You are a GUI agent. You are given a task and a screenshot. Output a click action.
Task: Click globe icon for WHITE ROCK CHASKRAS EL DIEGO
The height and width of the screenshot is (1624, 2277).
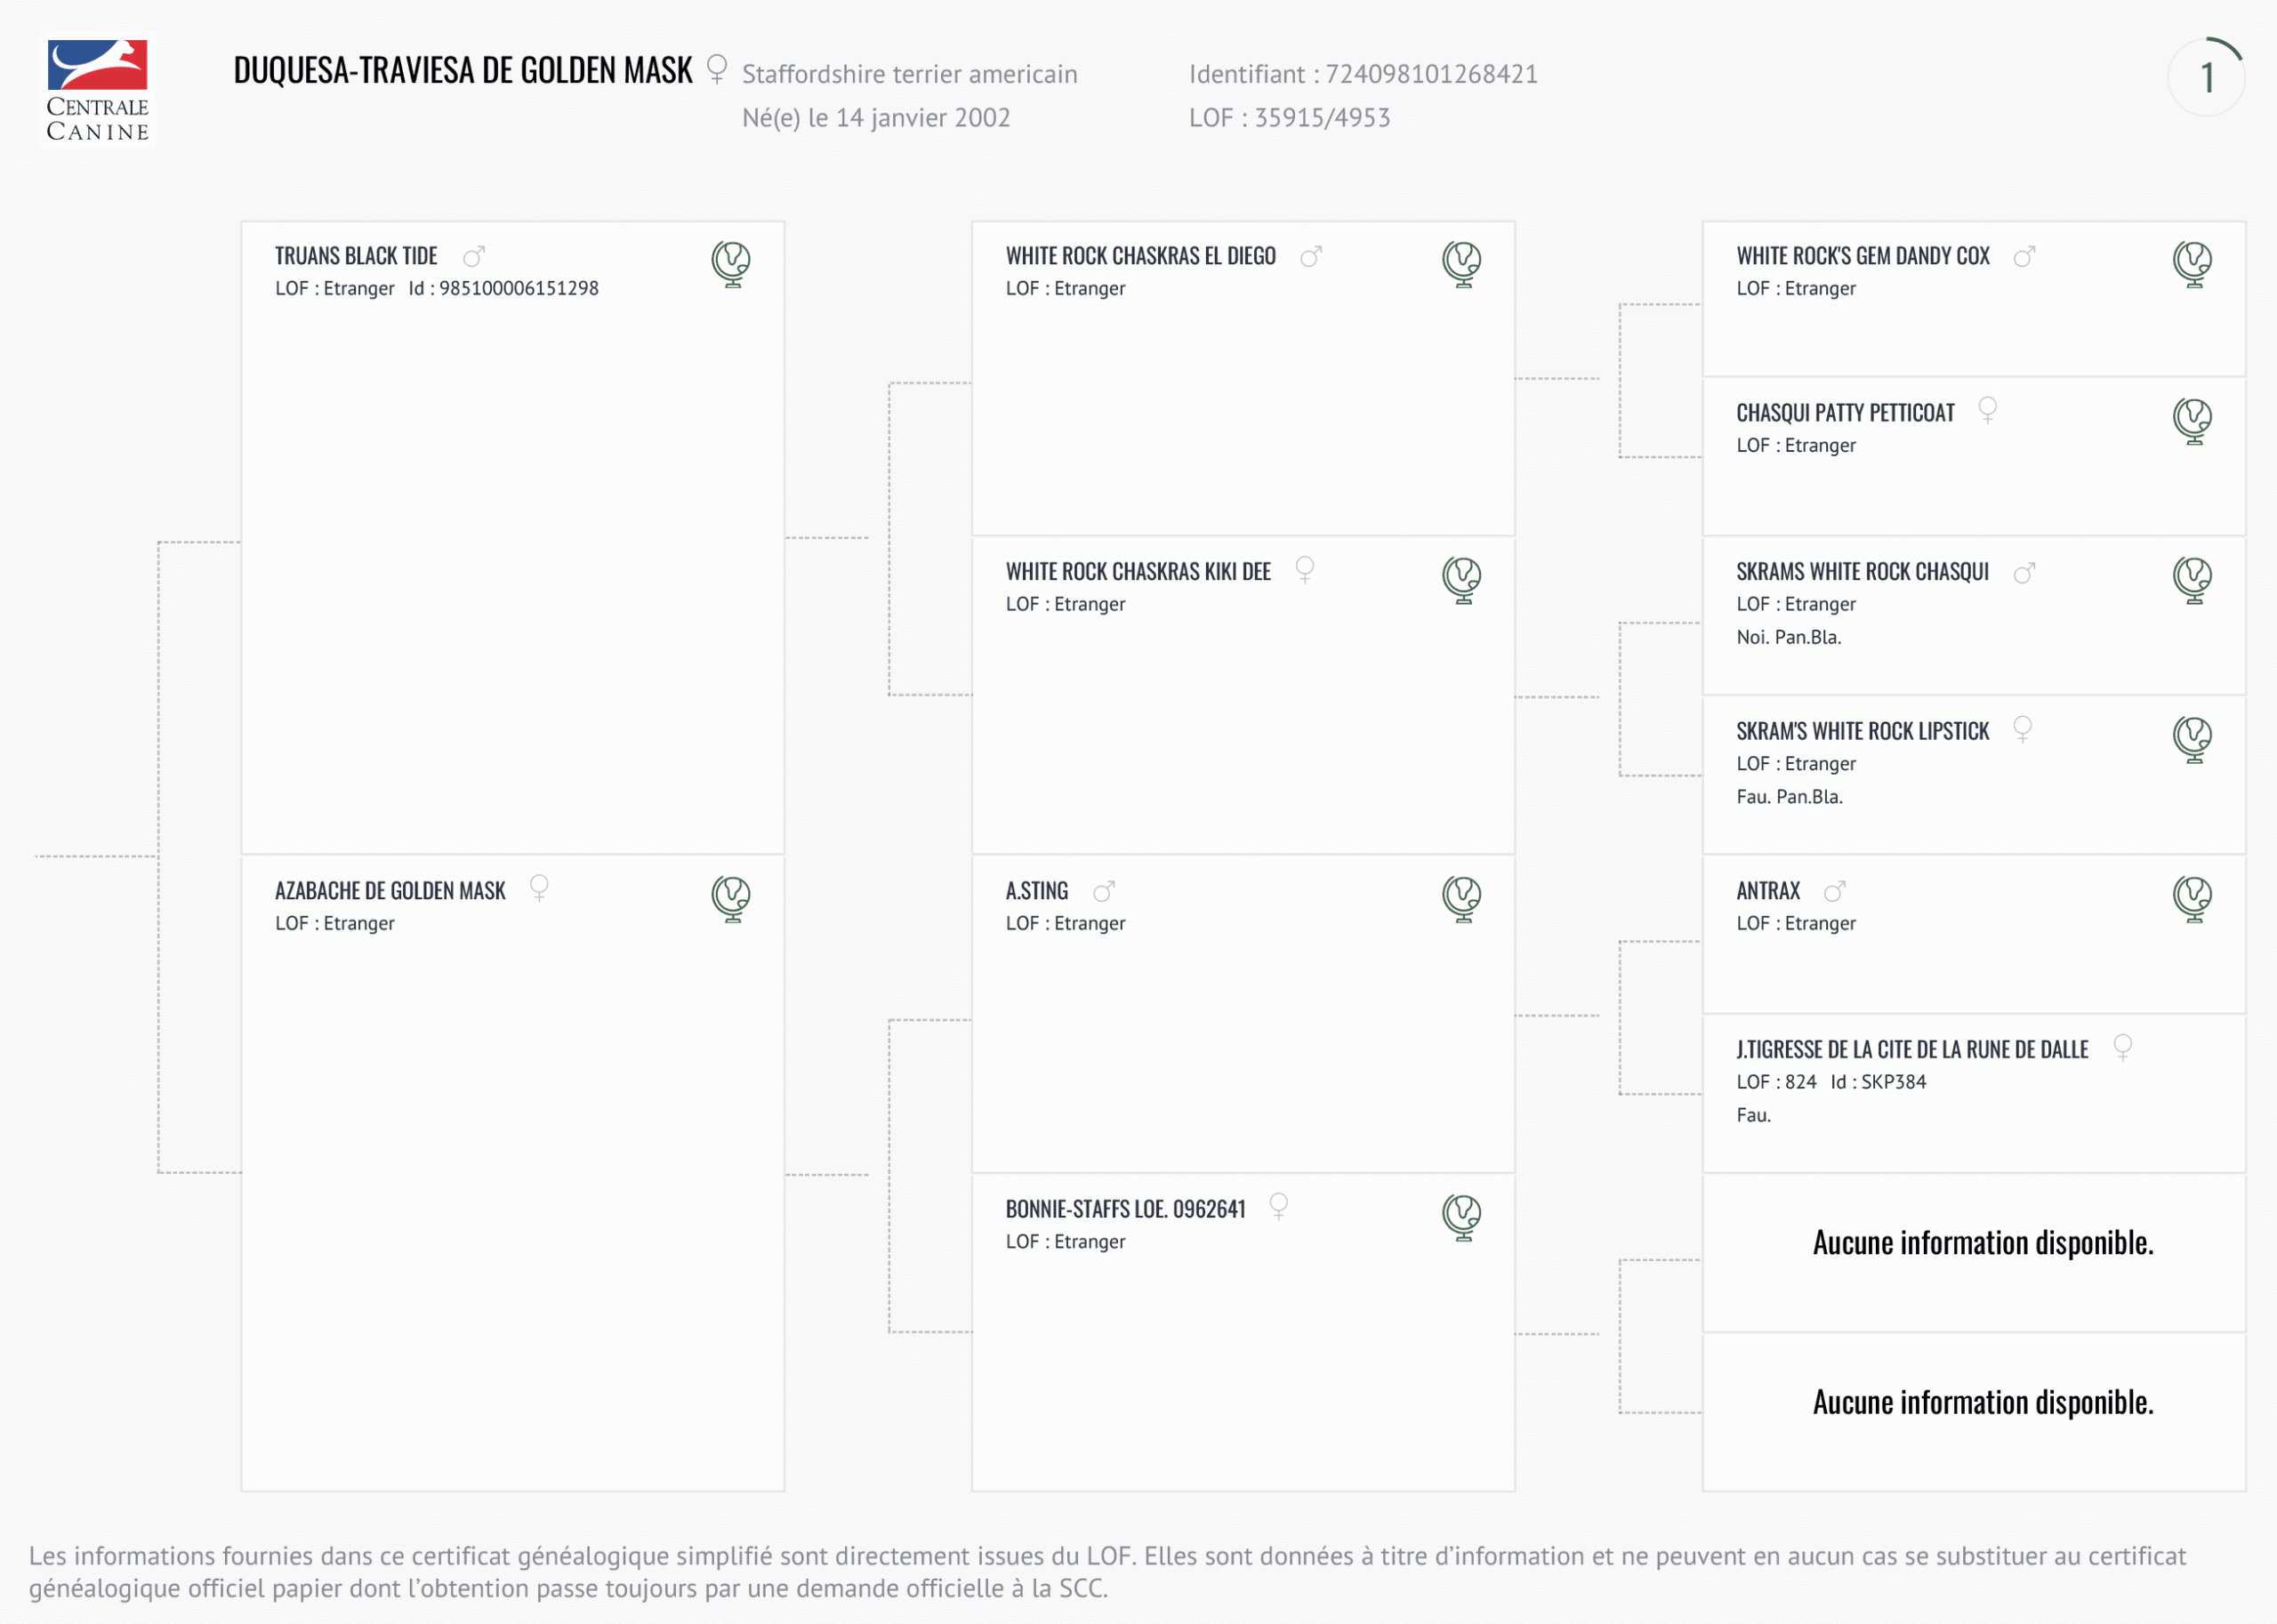1462,264
